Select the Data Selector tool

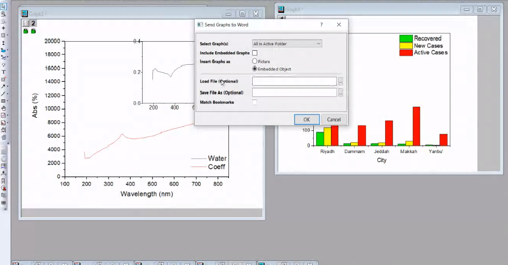click(x=3, y=43)
